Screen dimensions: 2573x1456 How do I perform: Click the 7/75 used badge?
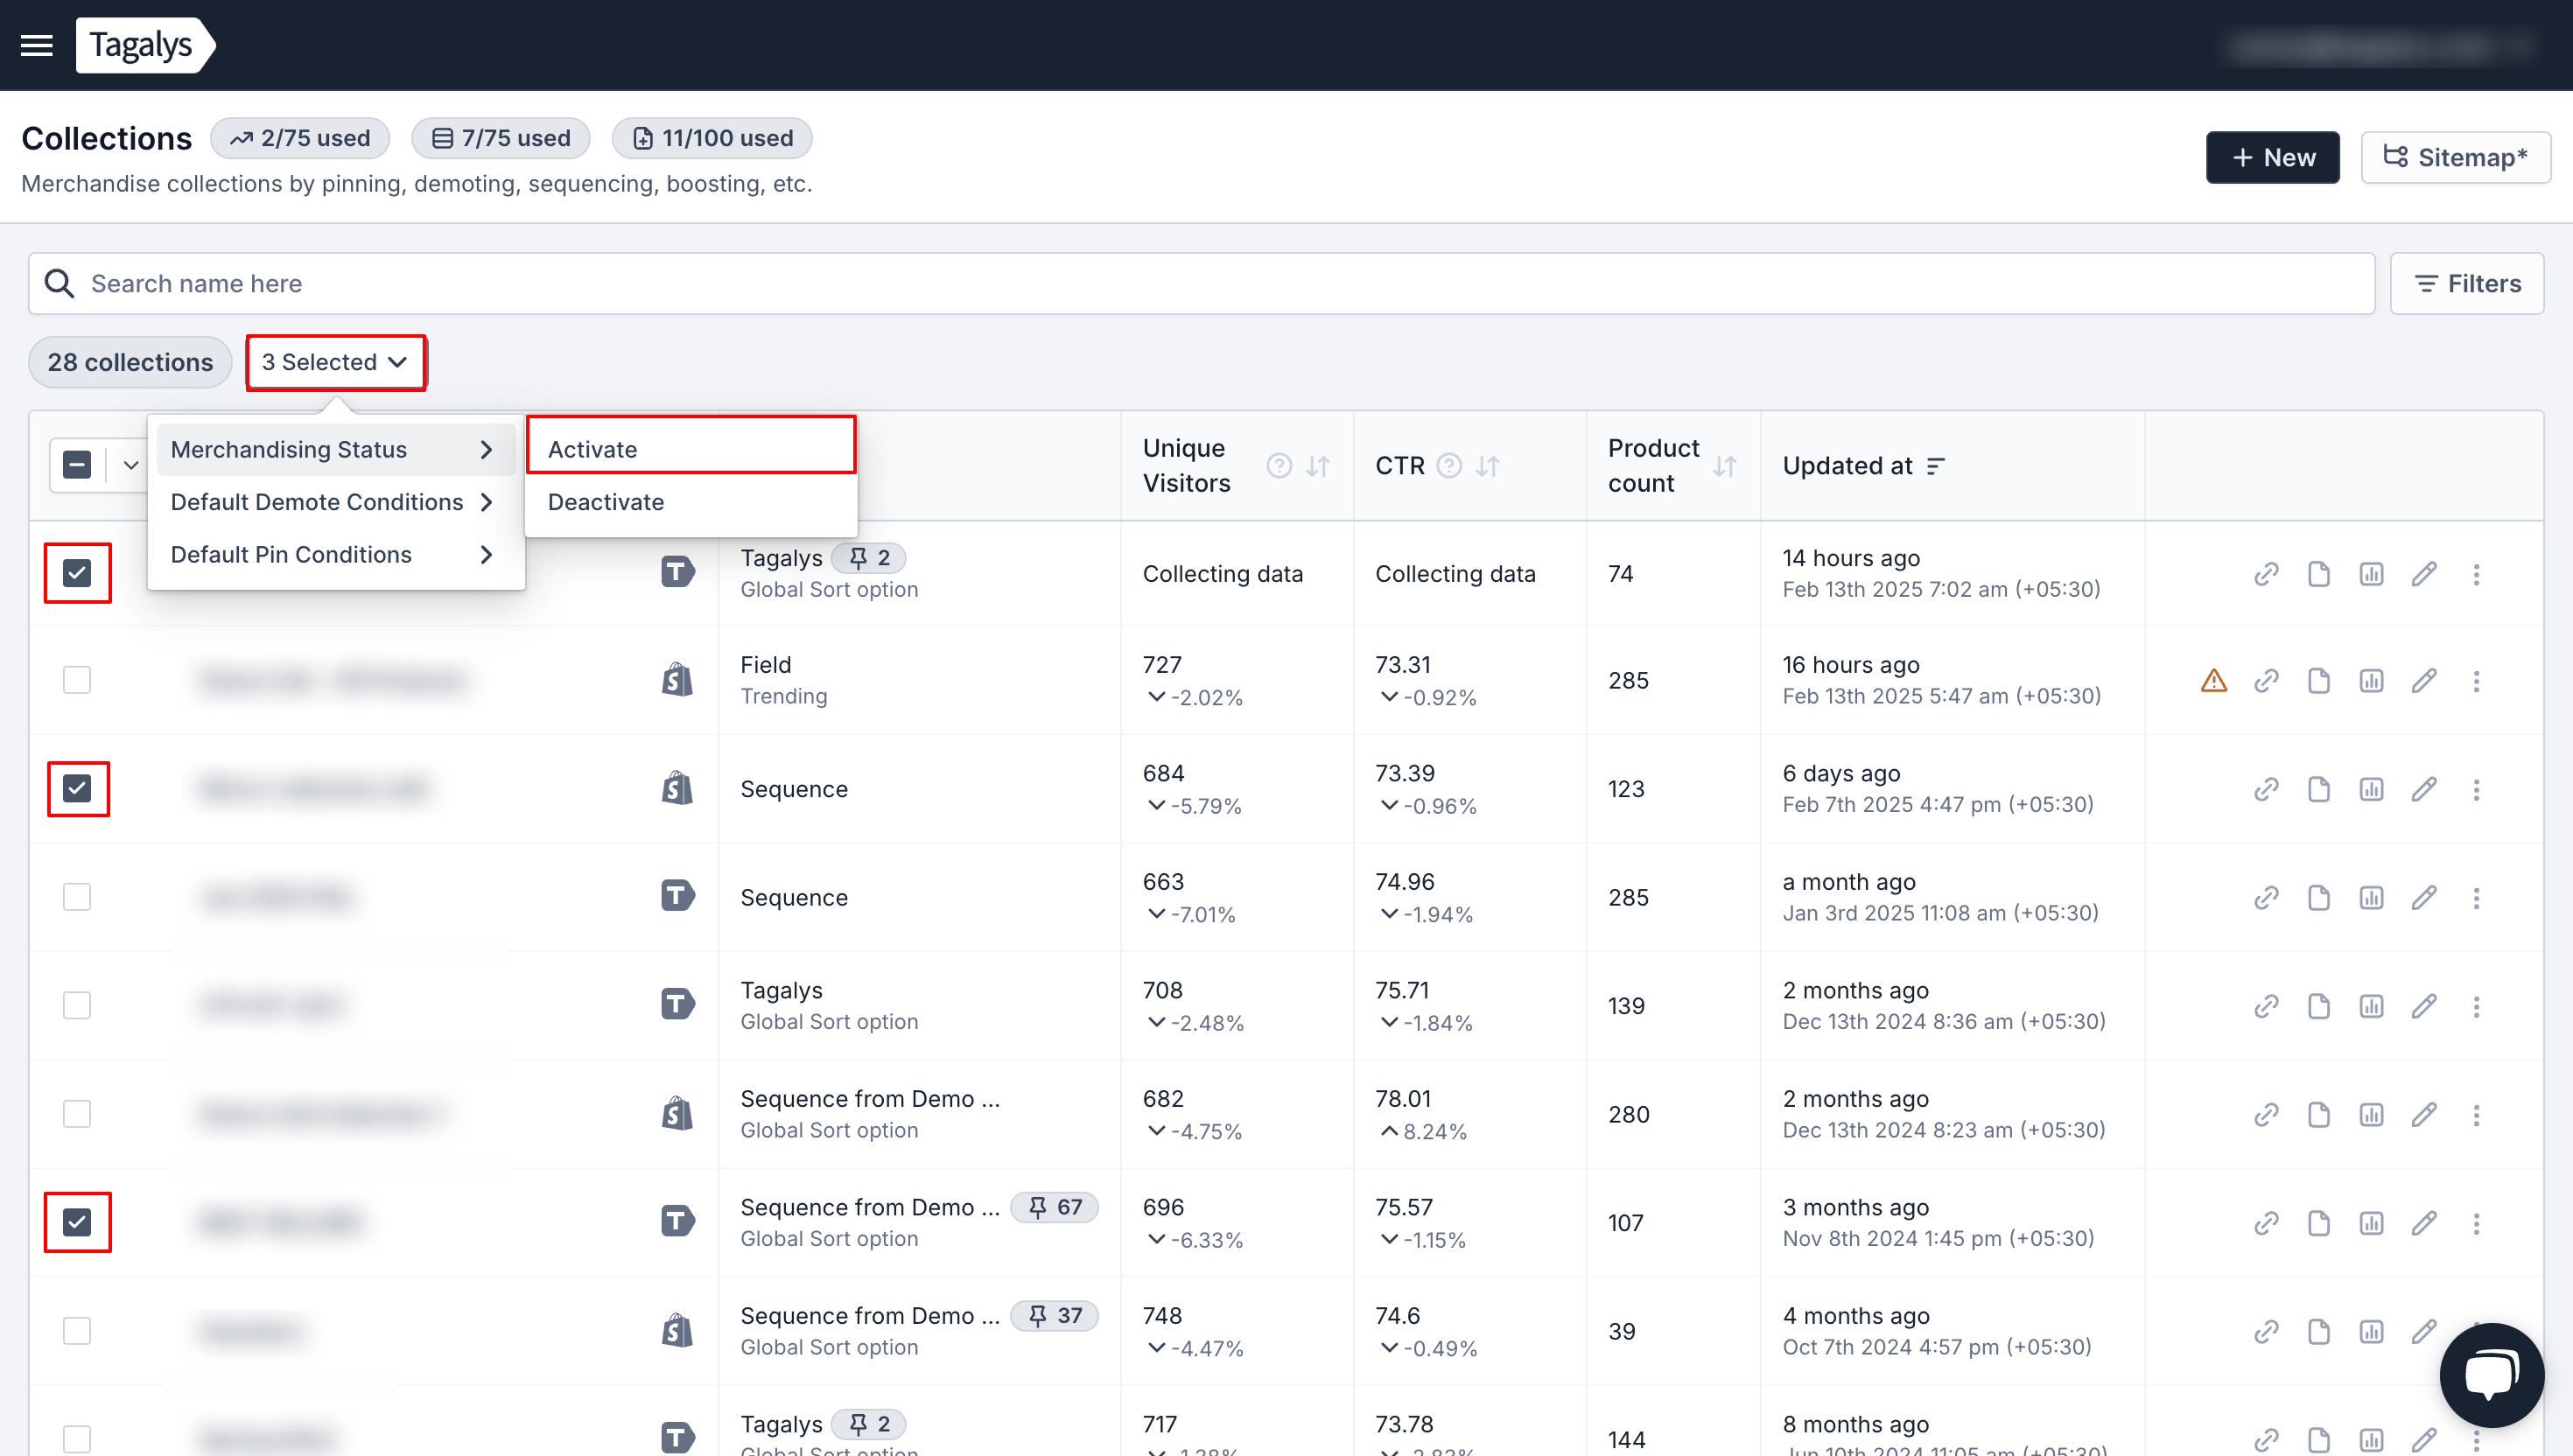(500, 138)
